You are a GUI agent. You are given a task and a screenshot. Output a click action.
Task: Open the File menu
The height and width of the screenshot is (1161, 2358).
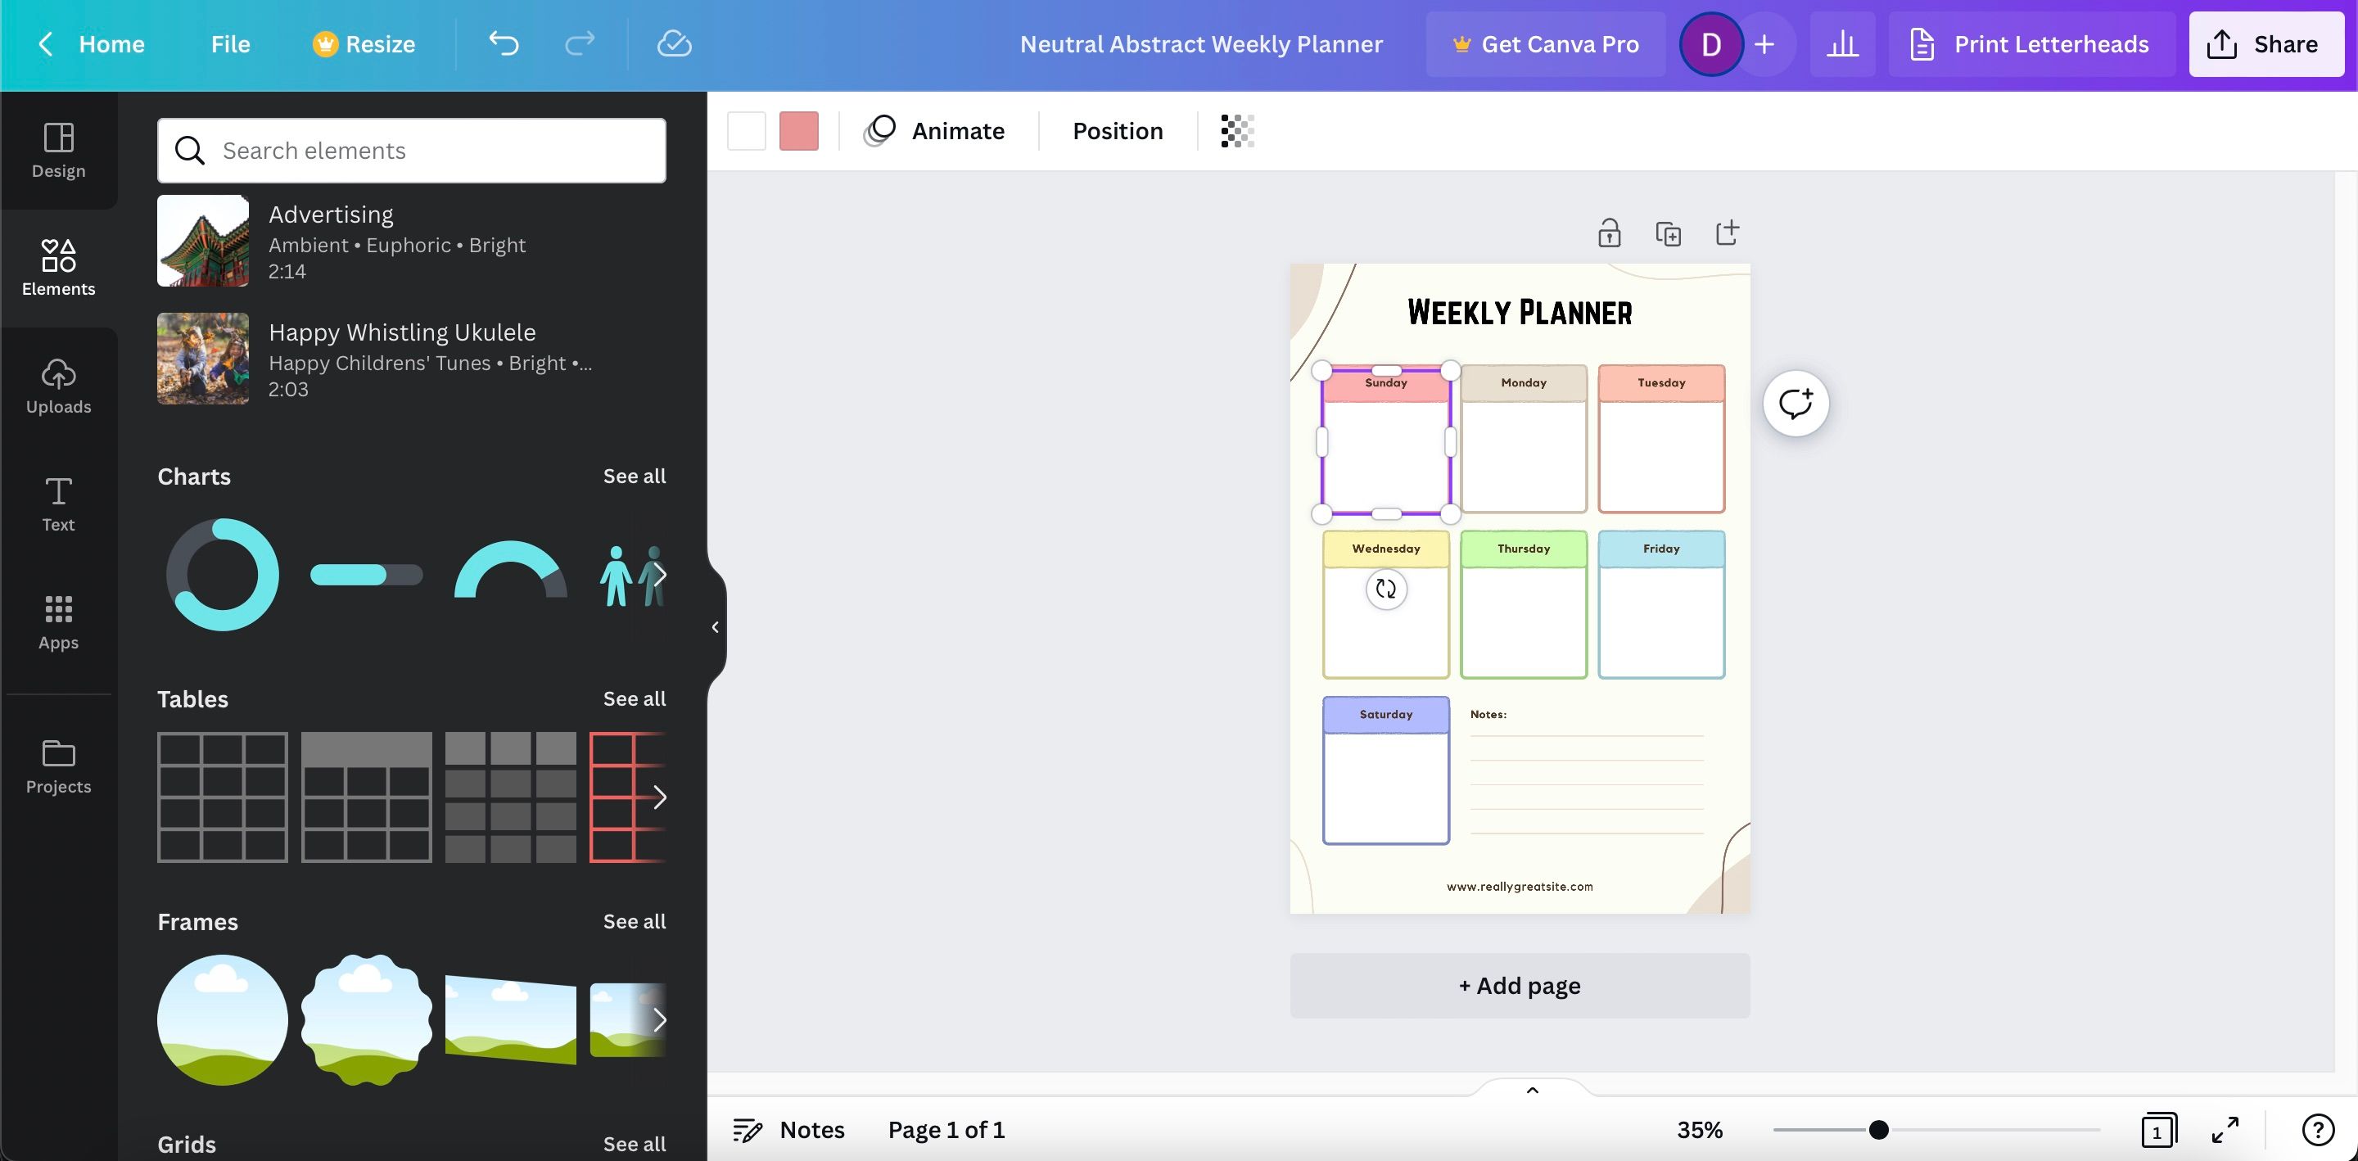(x=230, y=44)
